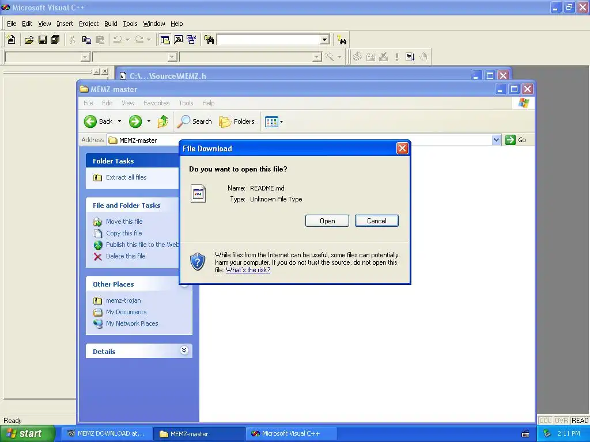This screenshot has height=442, width=590.
Task: Click the Redo arrow icon
Action: coord(139,40)
